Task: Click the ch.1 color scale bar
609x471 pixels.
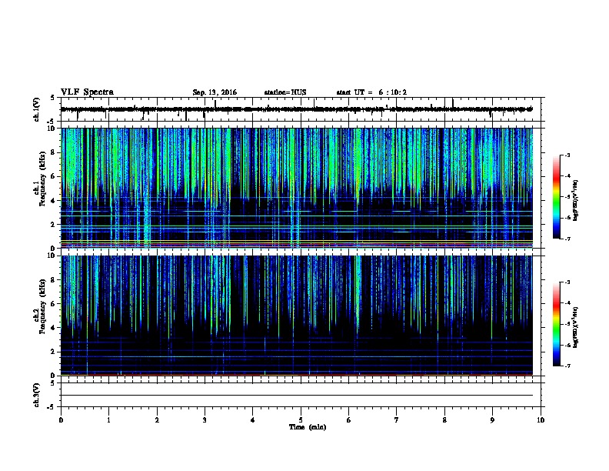Action: tap(557, 197)
